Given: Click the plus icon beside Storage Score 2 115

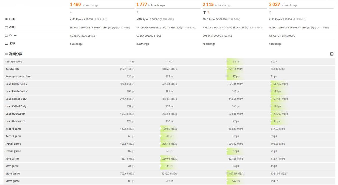Looking at the screenshot, I should [x=227, y=62].
